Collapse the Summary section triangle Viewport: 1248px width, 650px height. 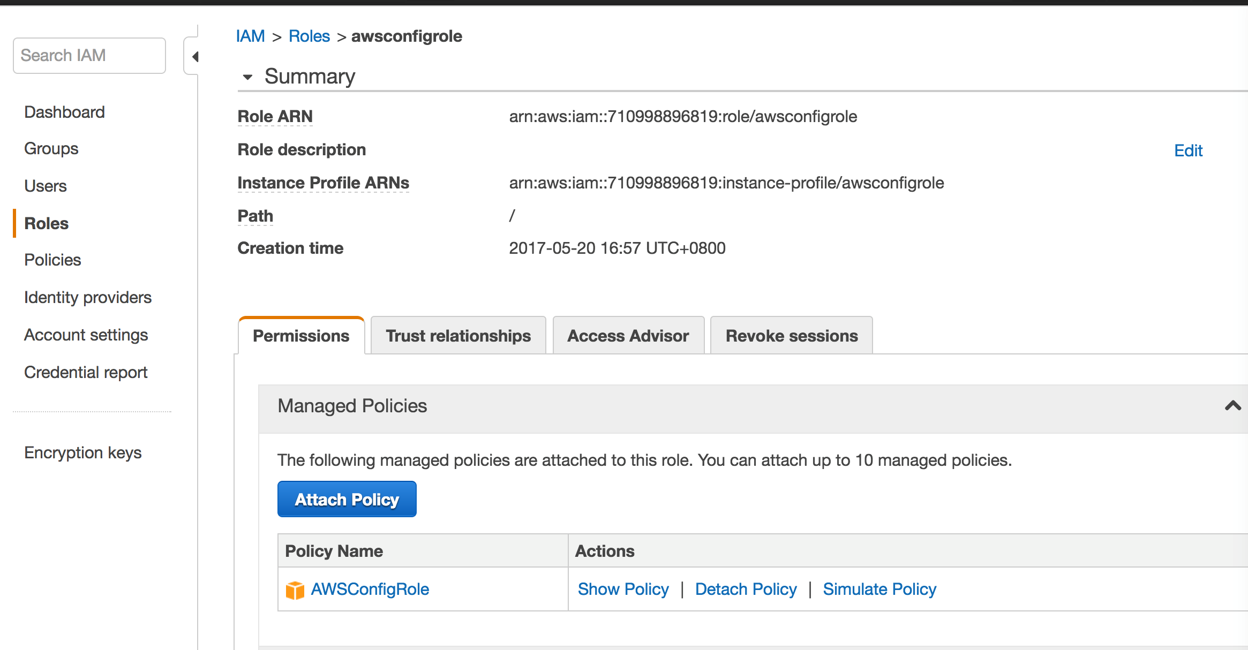(x=247, y=77)
